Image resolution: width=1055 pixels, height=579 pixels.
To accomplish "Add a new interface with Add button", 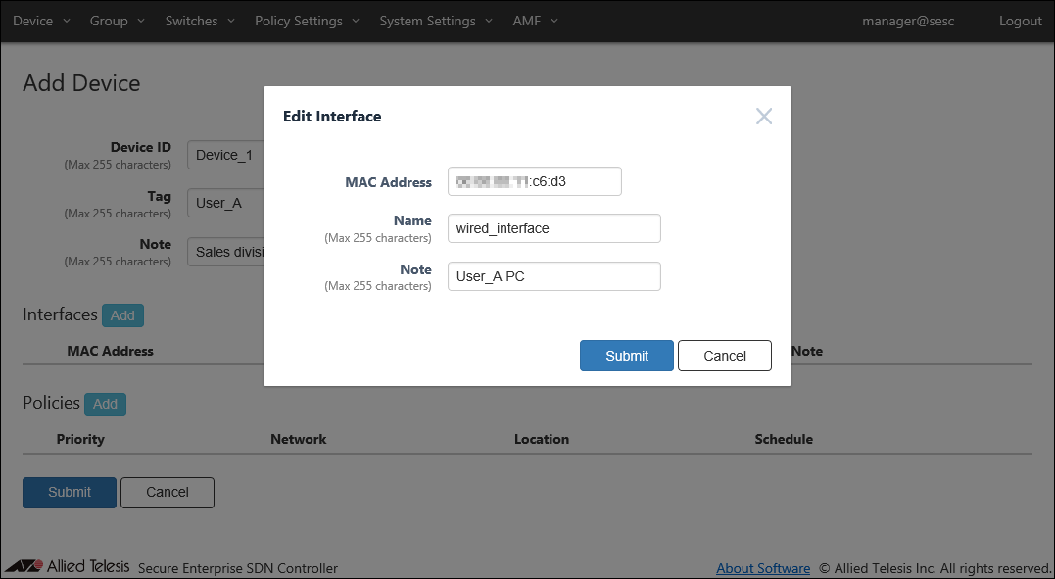I will point(122,315).
